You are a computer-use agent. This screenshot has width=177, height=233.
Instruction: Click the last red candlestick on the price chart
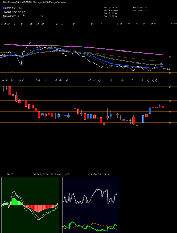[163, 107]
